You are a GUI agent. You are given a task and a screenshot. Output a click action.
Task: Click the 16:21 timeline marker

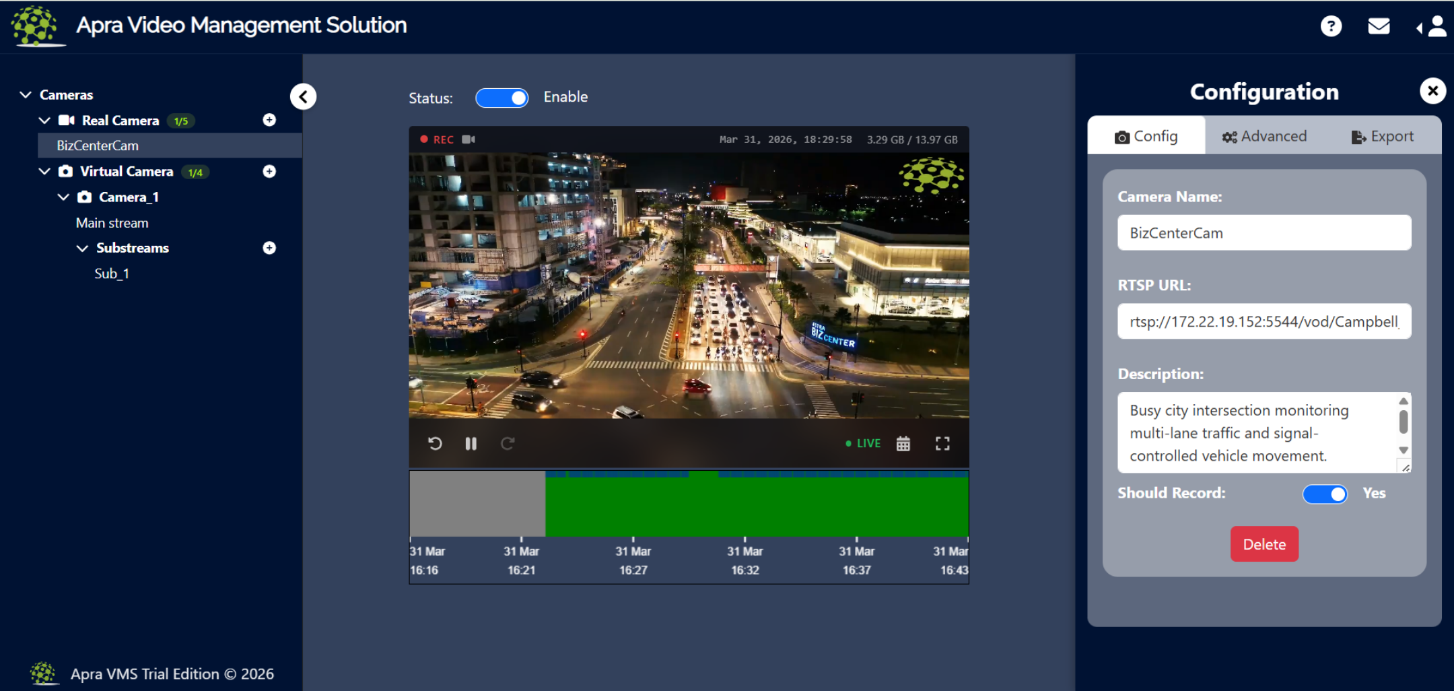(522, 560)
